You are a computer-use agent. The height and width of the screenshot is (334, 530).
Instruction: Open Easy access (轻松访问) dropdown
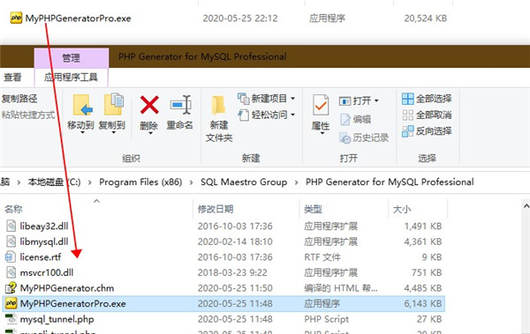[x=266, y=115]
